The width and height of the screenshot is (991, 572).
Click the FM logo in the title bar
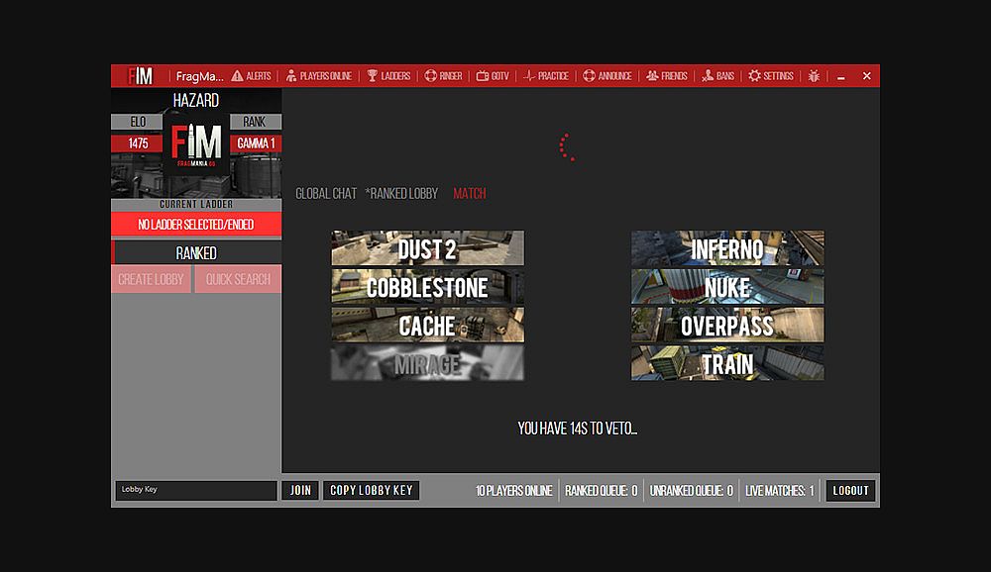pos(141,76)
